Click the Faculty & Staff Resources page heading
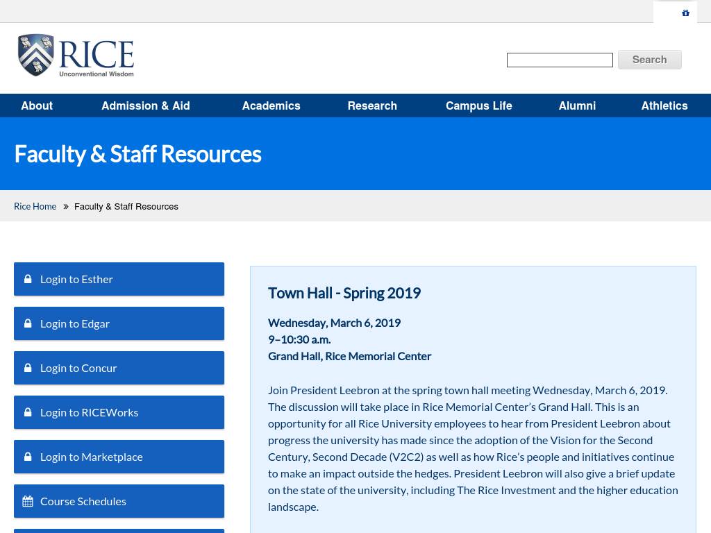711x533 pixels. pos(138,154)
